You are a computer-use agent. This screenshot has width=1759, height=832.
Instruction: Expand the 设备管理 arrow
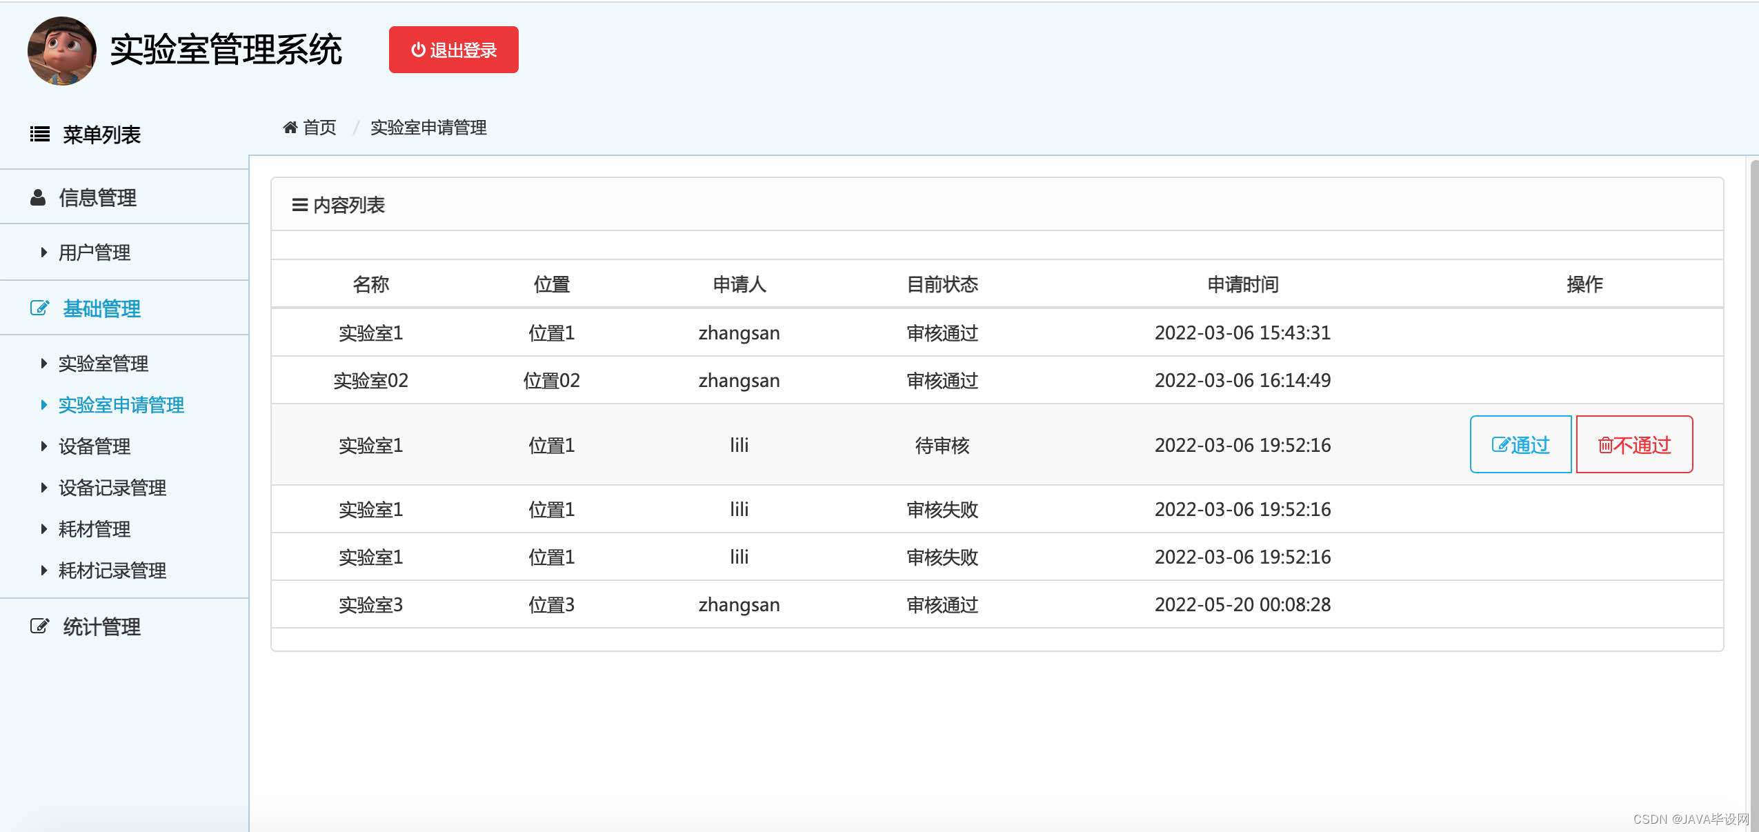[x=44, y=446]
